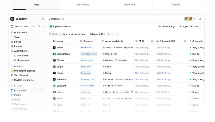Click the Intercom company logo
Viewport: 215px width, 122px height.
[x=54, y=79]
